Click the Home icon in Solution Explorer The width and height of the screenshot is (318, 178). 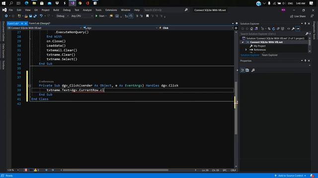coord(251,29)
